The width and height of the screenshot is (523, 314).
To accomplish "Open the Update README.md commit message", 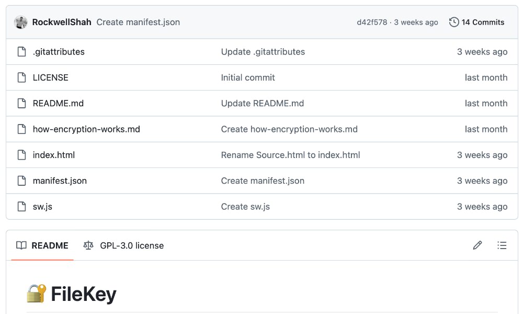I will 263,104.
